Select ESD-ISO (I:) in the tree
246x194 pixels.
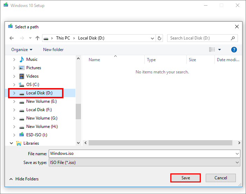click(37, 135)
